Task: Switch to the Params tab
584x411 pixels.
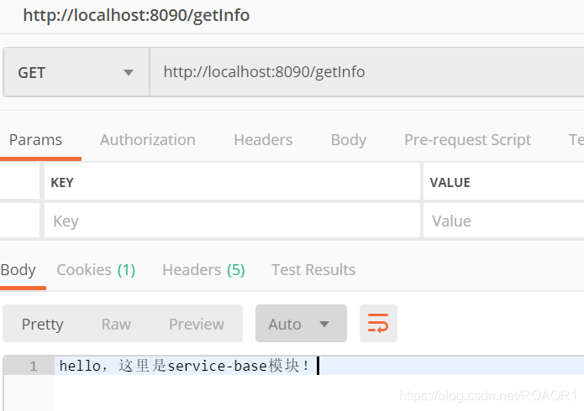Action: pos(35,140)
